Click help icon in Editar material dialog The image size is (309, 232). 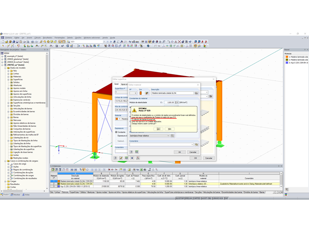(x=131, y=152)
